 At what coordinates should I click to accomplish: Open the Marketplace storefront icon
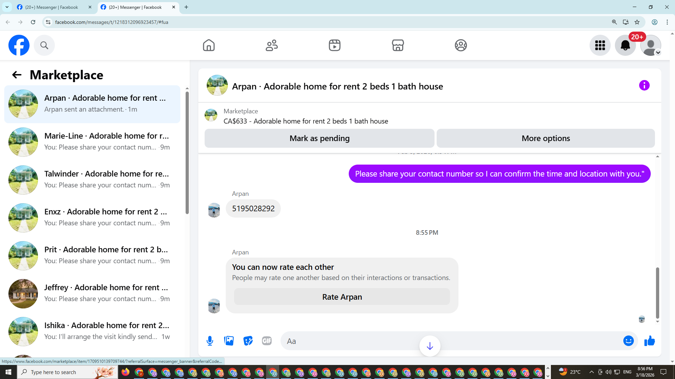[398, 45]
